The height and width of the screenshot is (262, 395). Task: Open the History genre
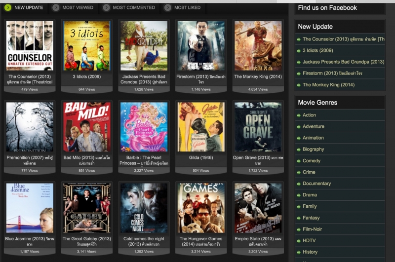coord(340,252)
